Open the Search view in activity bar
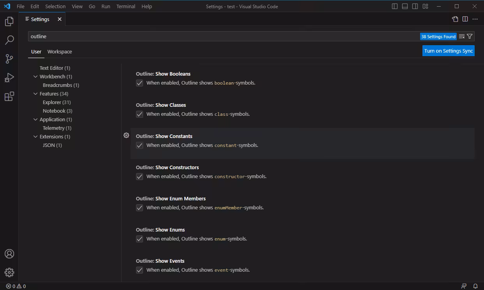The image size is (484, 290). 9,40
